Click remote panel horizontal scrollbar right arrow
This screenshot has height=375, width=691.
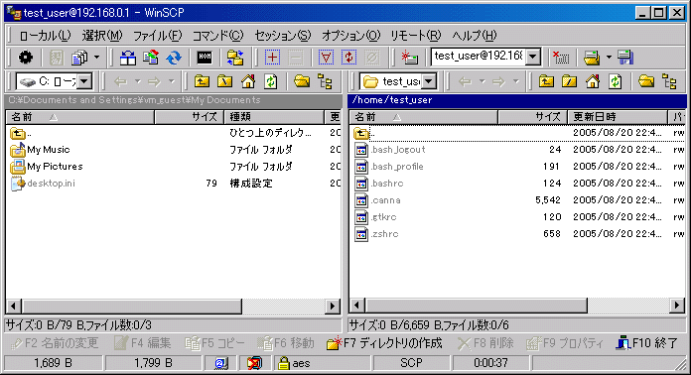click(x=677, y=305)
